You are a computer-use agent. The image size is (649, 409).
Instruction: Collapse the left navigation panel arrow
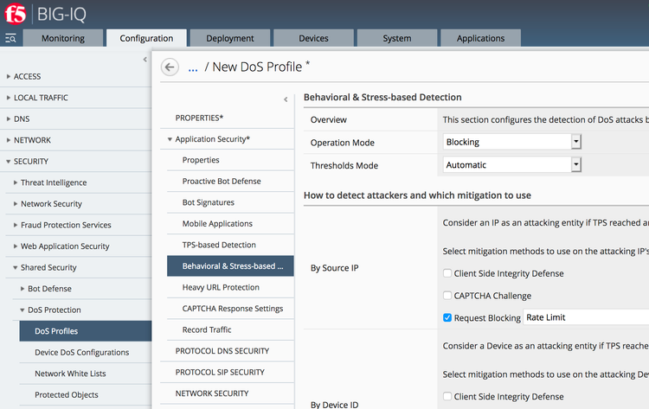point(145,60)
